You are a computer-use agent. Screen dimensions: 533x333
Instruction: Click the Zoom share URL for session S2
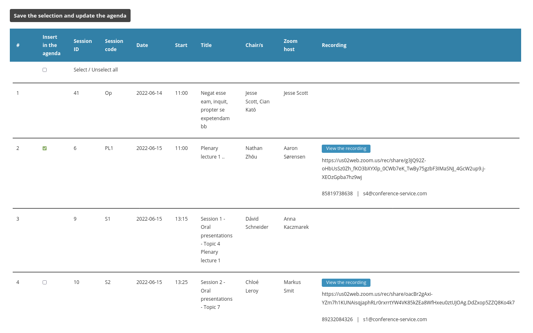418,299
